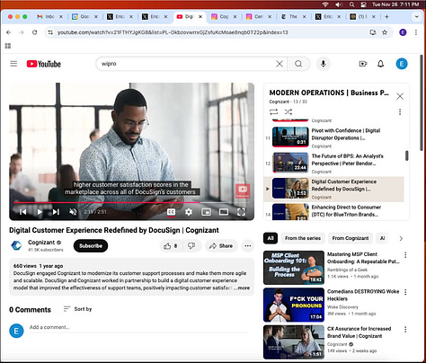Viewport: 426px width, 363px height.
Task: Select the All filter chip
Action: [271, 238]
